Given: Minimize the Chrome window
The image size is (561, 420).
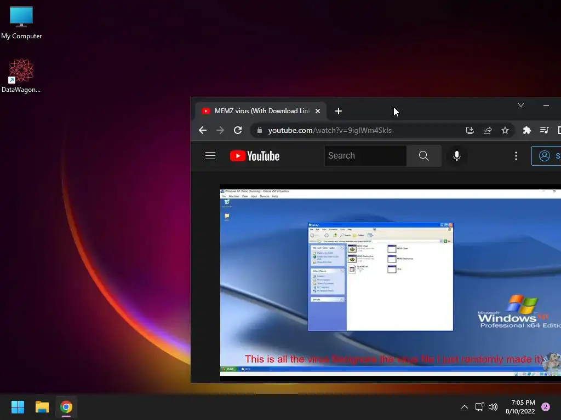Looking at the screenshot, I should [546, 105].
